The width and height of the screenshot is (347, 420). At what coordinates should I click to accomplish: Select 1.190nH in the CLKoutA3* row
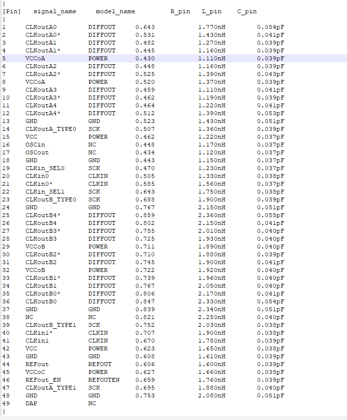(x=212, y=98)
